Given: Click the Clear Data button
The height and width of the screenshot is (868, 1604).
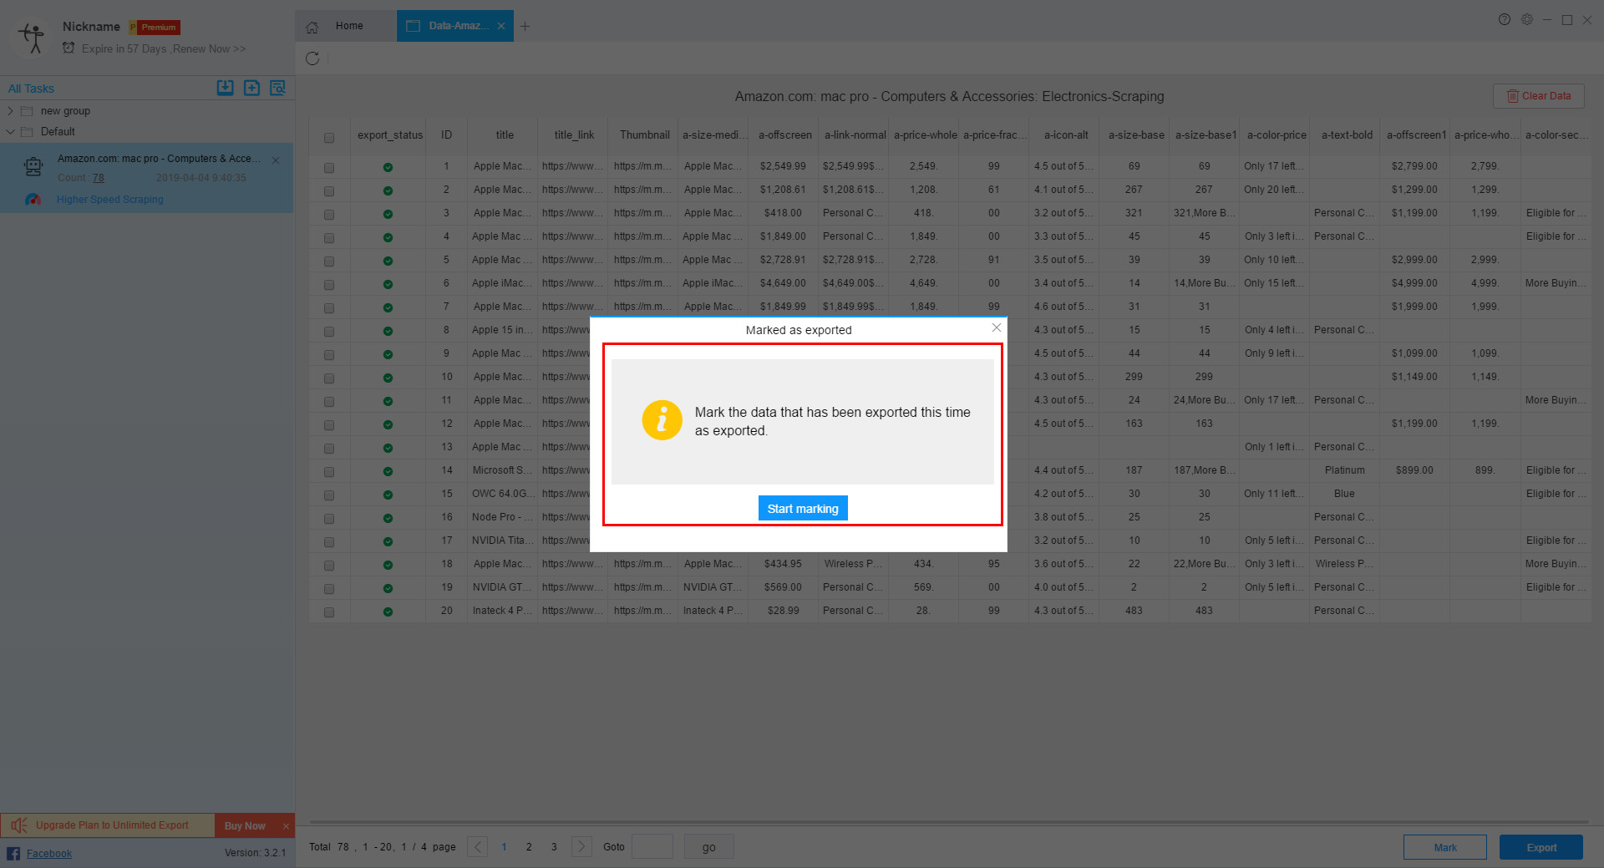Looking at the screenshot, I should [1539, 96].
